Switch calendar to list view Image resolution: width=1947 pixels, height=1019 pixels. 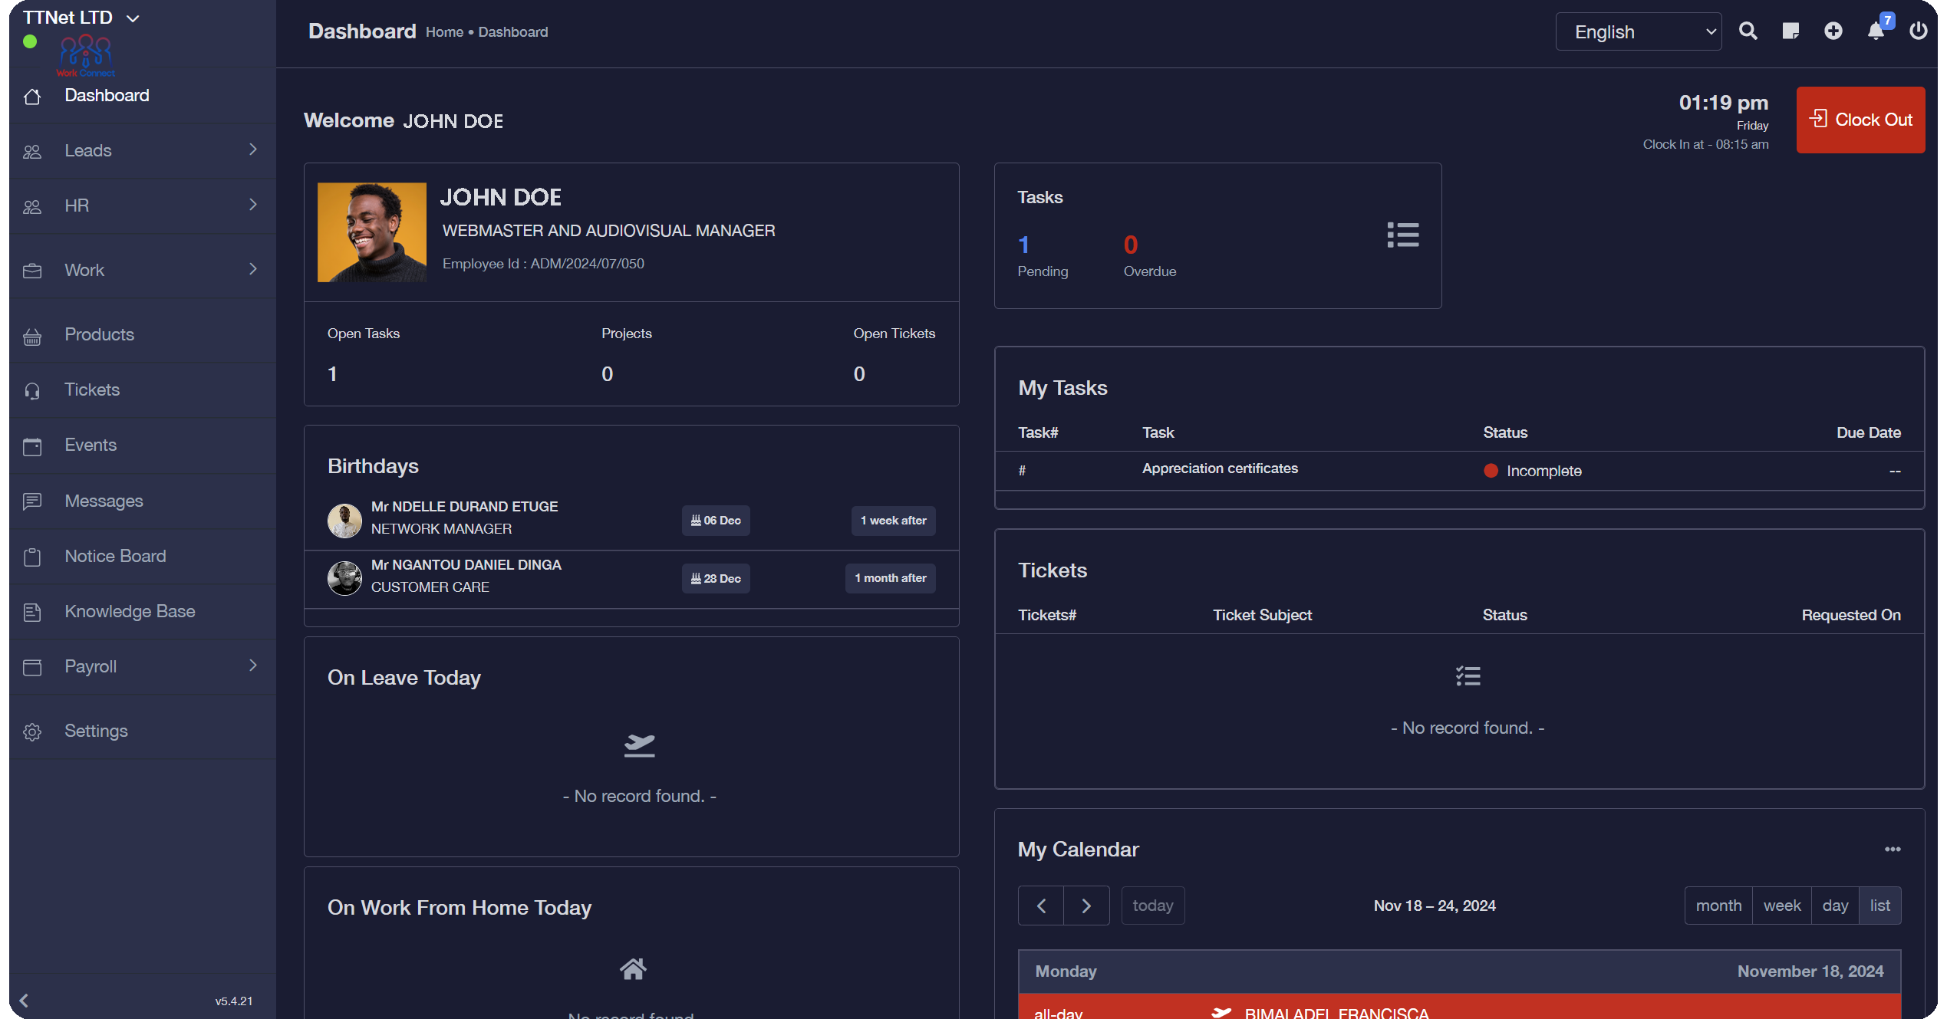point(1879,906)
